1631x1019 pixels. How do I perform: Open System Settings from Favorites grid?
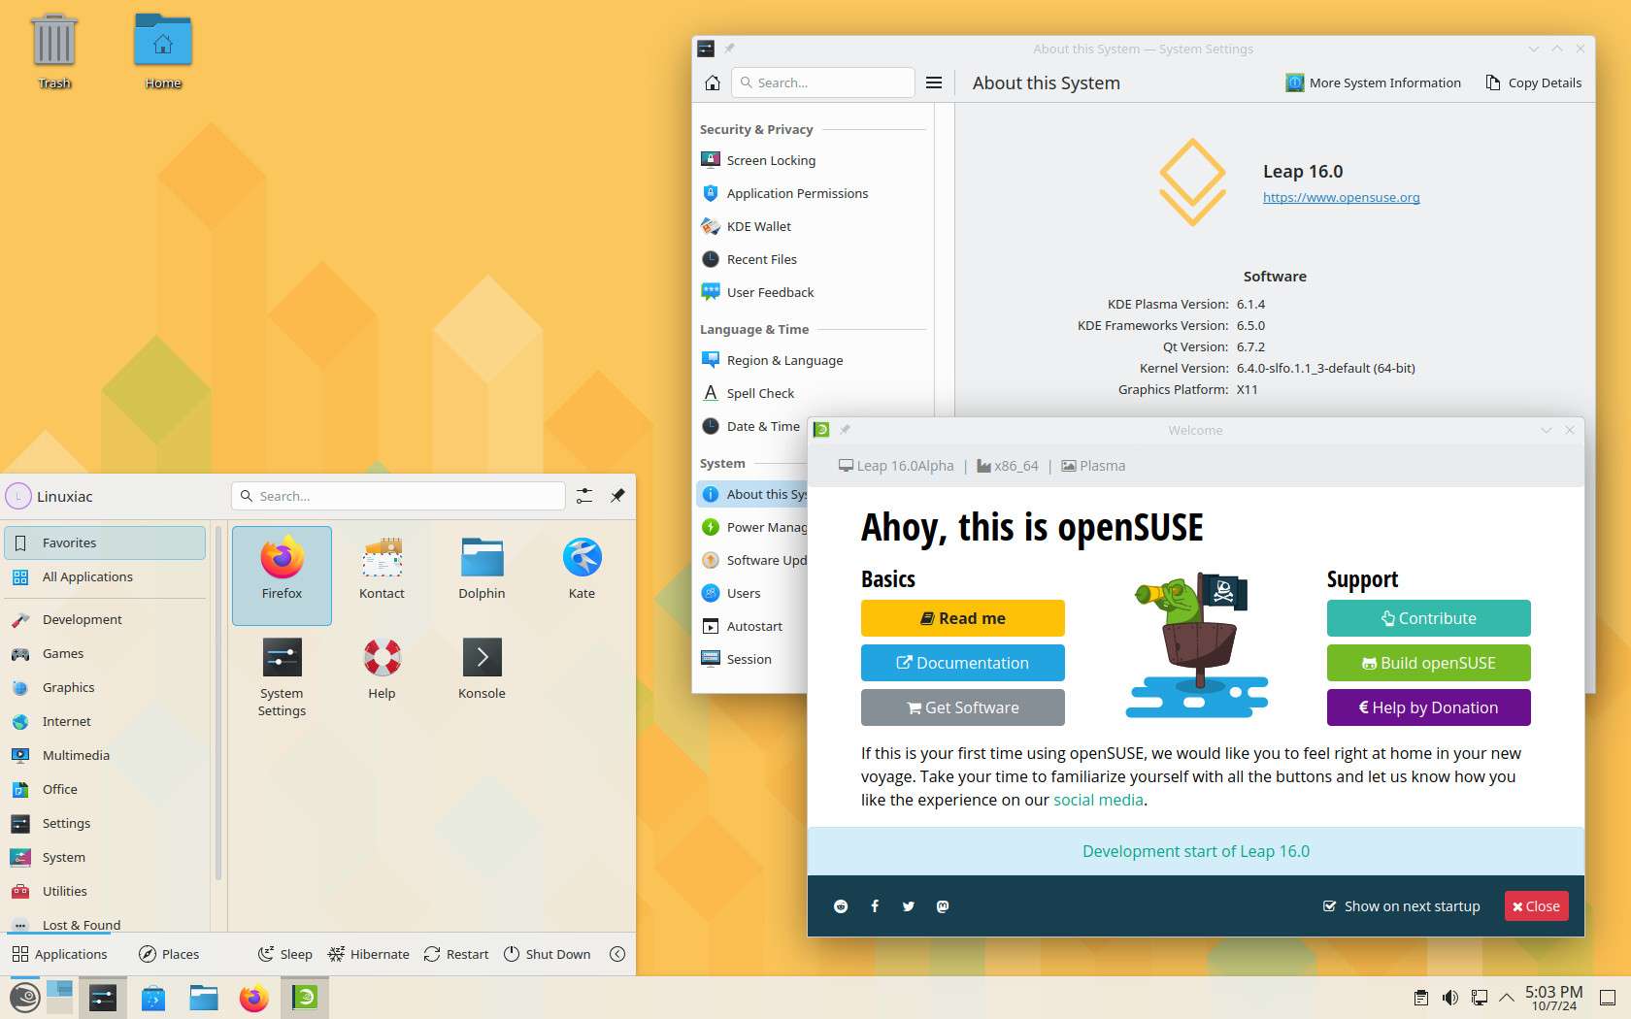[282, 677]
